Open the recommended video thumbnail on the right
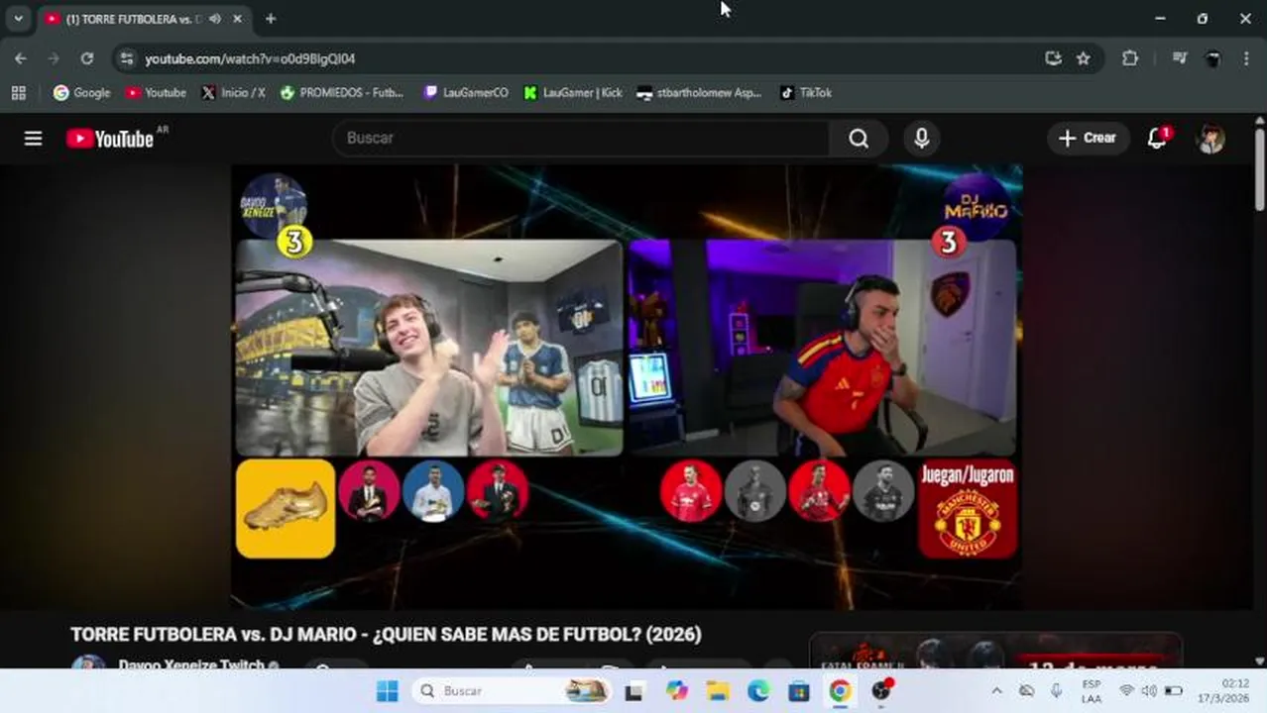Image resolution: width=1267 pixels, height=713 pixels. coord(995,652)
